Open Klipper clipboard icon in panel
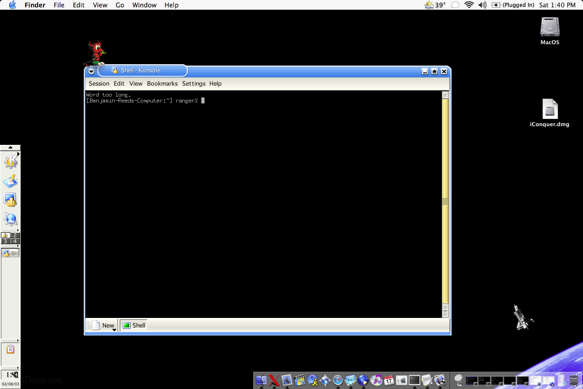This screenshot has height=389, width=583. [10, 349]
